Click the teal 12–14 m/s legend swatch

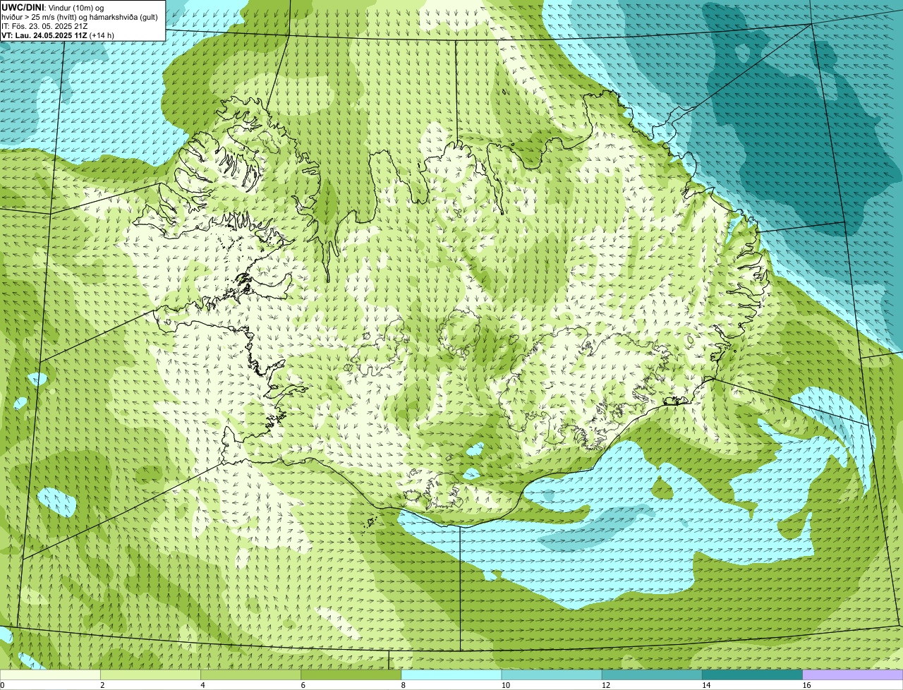click(x=652, y=675)
